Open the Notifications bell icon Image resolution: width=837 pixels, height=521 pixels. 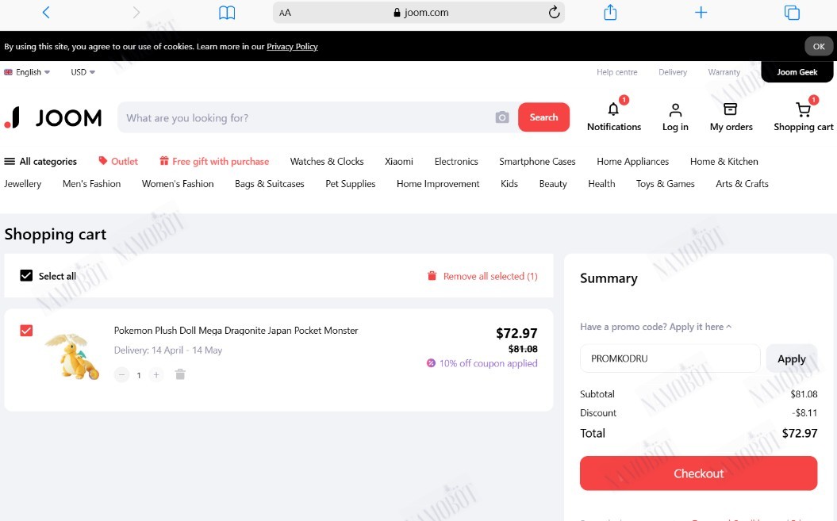[x=613, y=109]
